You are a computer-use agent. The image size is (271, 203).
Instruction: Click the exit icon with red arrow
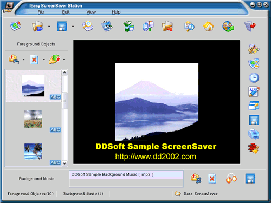tap(250, 27)
